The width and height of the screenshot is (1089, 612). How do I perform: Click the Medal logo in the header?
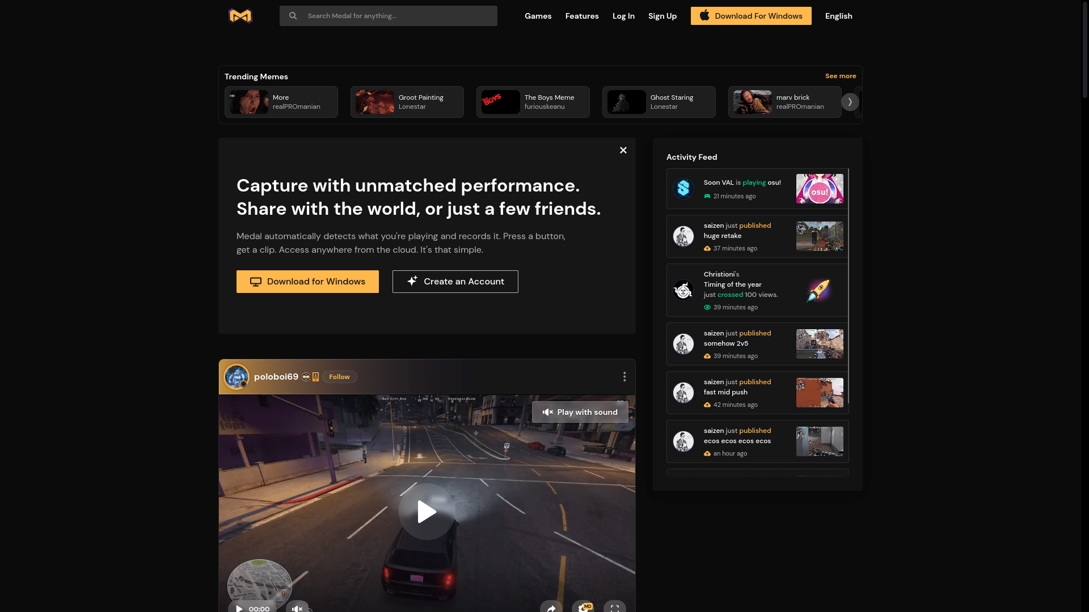pos(240,16)
